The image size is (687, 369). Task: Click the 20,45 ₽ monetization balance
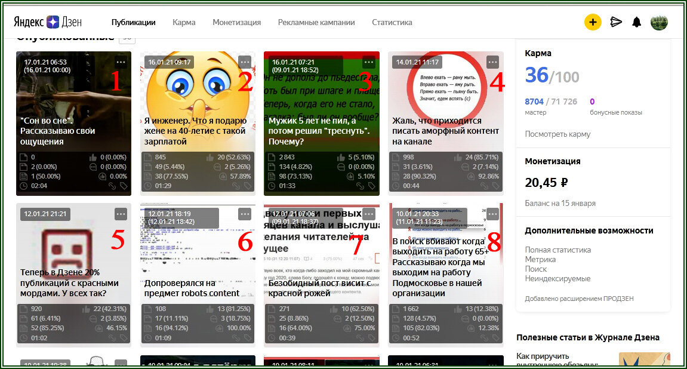[546, 182]
